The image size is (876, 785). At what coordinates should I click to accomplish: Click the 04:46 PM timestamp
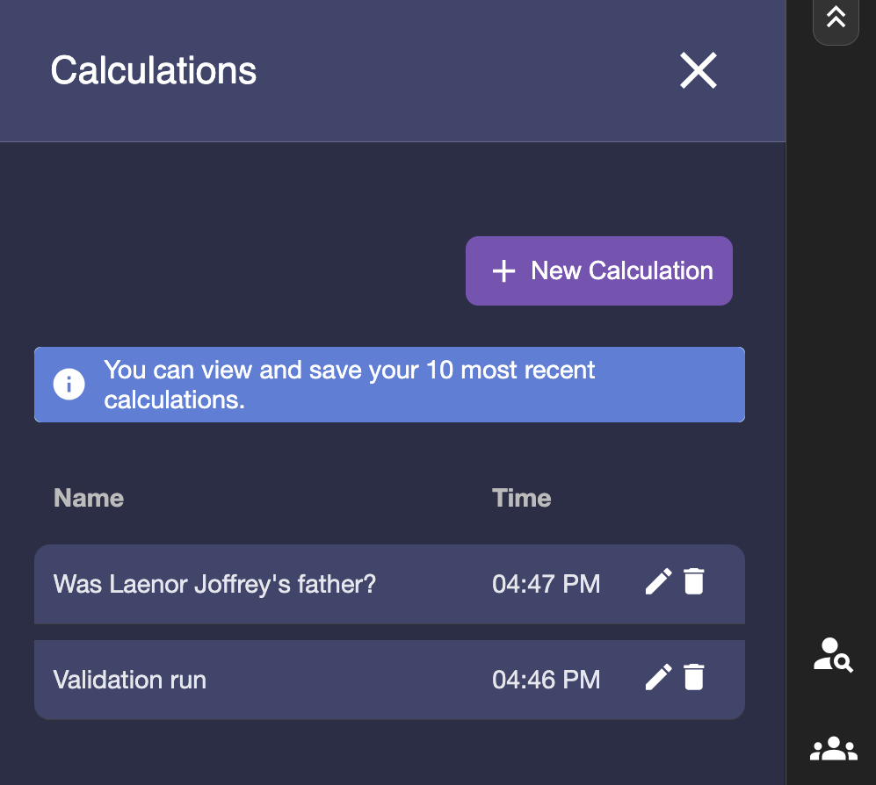pyautogui.click(x=546, y=680)
